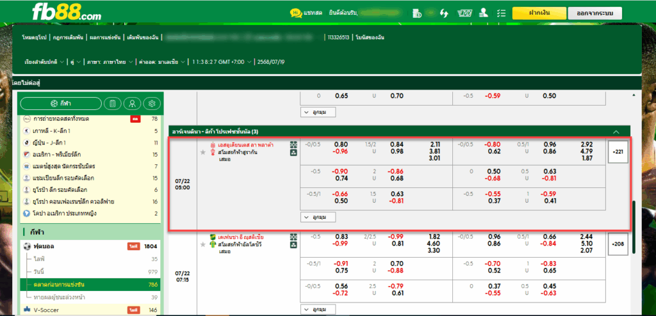Click the fund transfer arrows icon
Screen dimensions: 656x316
[444, 13]
